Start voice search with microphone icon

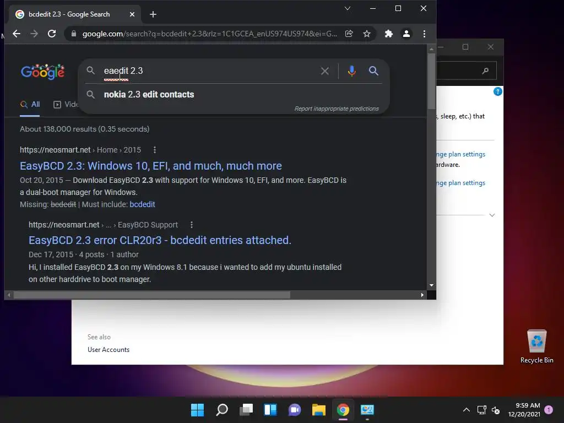[x=352, y=71]
